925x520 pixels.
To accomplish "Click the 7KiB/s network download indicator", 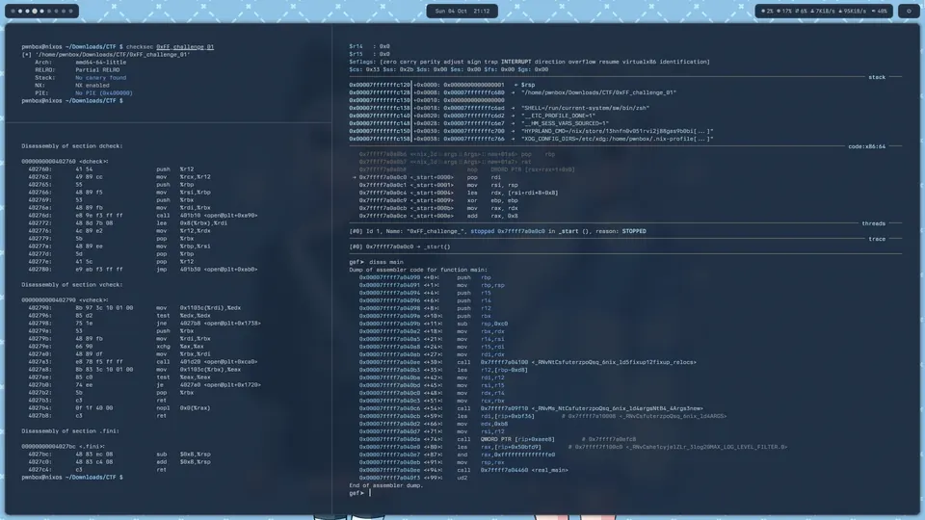I will [x=822, y=12].
